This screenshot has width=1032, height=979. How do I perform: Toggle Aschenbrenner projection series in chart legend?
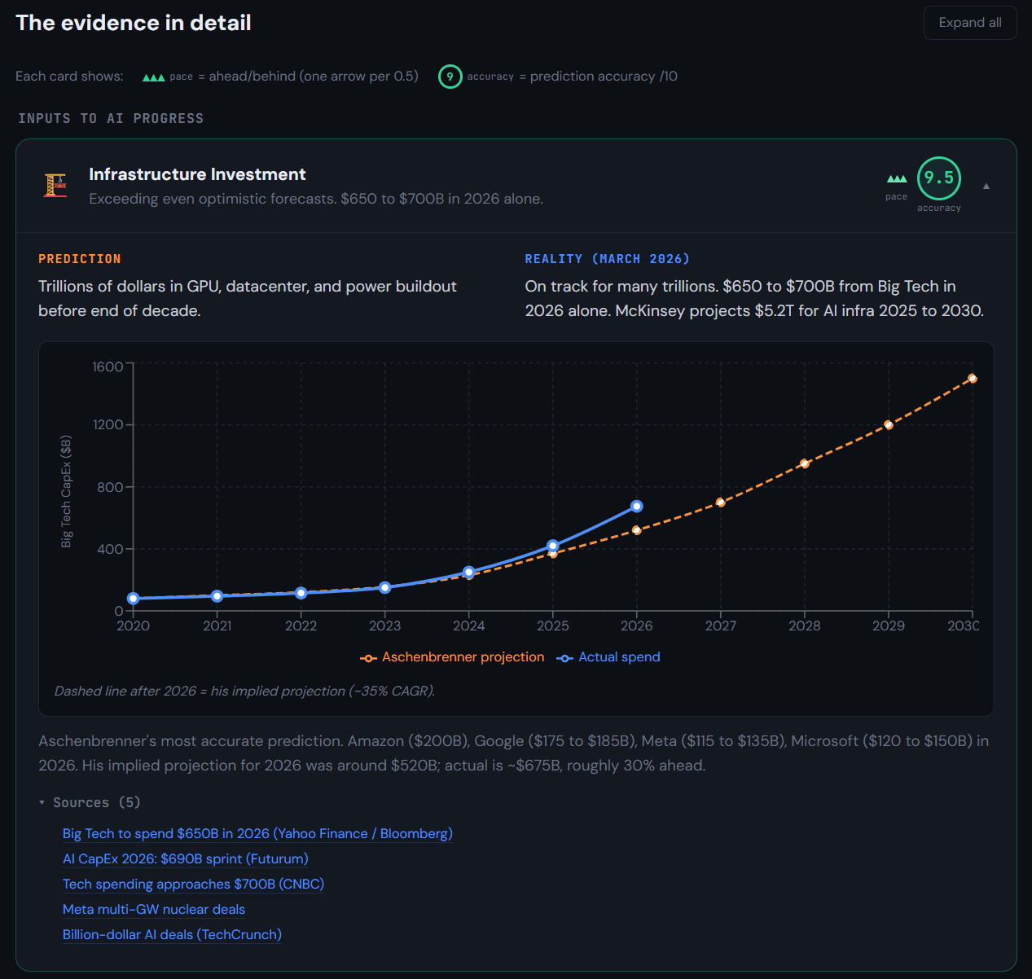[453, 657]
